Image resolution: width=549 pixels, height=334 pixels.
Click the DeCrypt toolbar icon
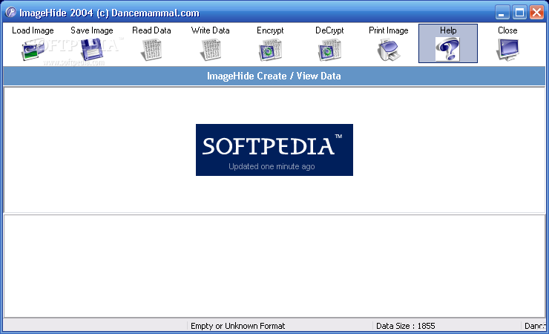pos(329,50)
